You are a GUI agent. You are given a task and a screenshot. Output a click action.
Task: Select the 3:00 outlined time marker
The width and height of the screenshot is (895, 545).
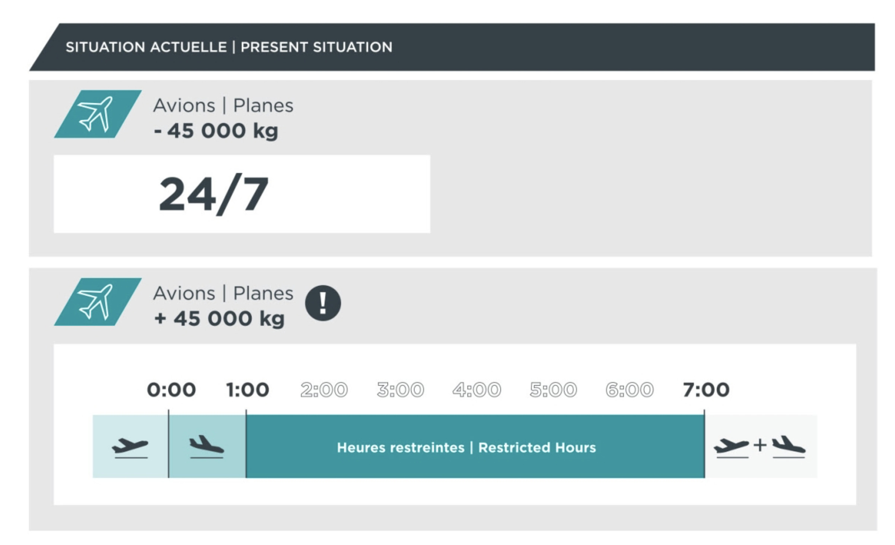pos(400,390)
